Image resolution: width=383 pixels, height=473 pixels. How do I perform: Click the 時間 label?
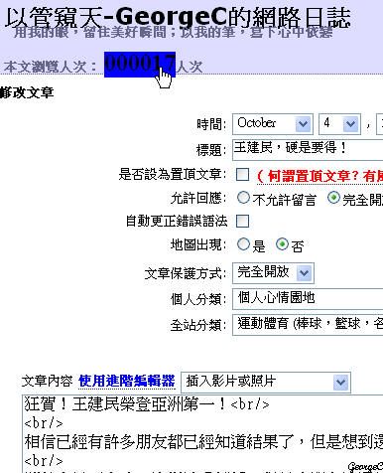[211, 124]
